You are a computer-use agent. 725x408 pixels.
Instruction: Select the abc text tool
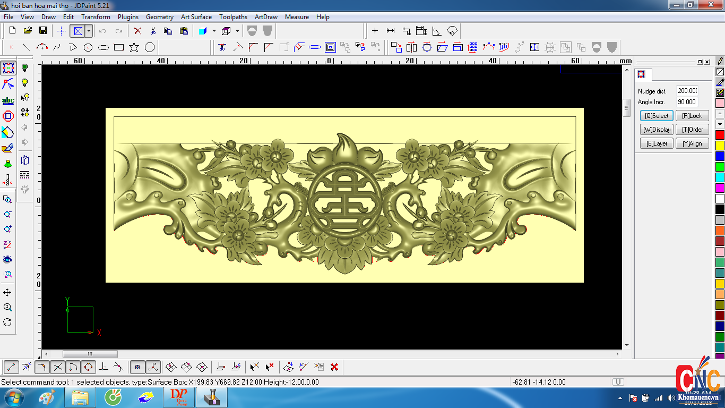pos(8,101)
